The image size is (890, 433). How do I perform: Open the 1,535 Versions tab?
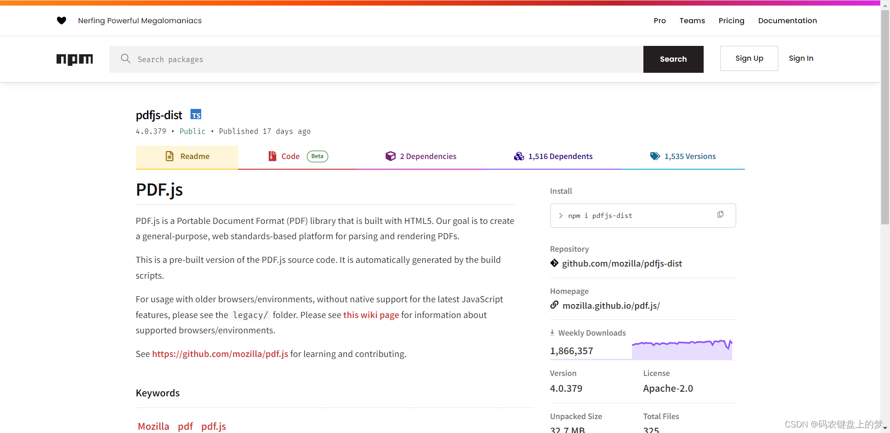[683, 157]
